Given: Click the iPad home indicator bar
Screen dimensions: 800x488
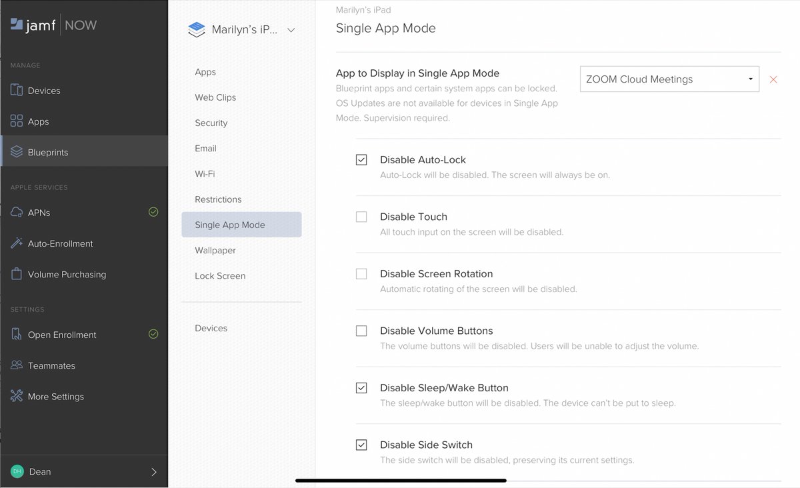Looking at the screenshot, I should (401, 480).
